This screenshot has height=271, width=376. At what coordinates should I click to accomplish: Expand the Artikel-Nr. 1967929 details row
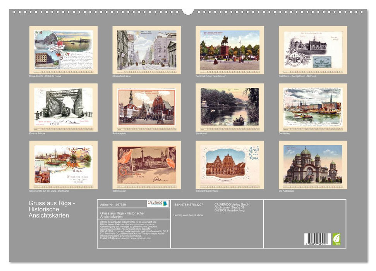(x=112, y=204)
